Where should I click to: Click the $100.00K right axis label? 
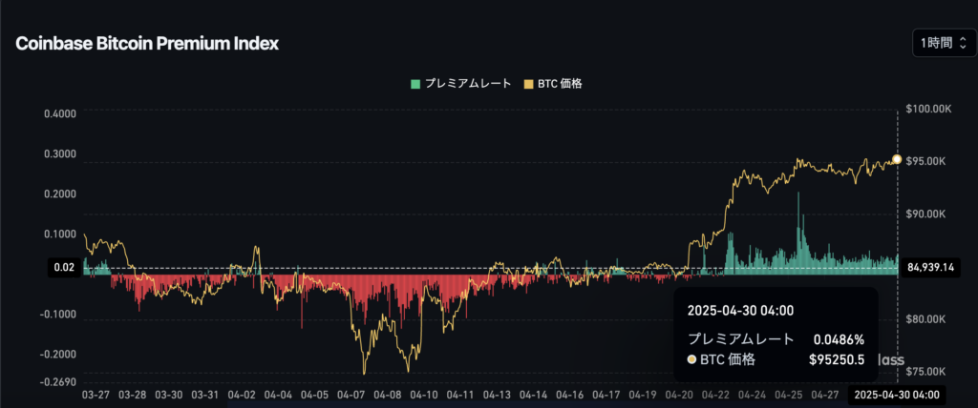[x=928, y=109]
